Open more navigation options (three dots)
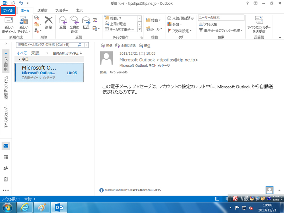Viewport: 284px width, 213px height. 6,190
